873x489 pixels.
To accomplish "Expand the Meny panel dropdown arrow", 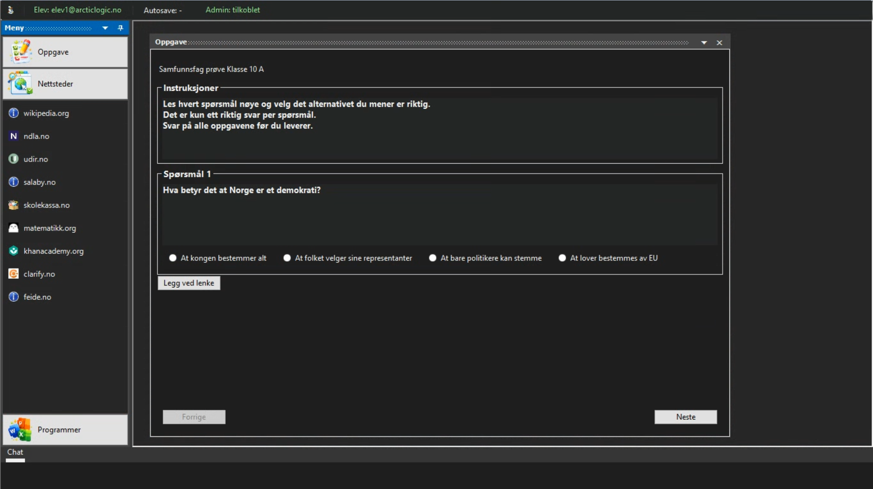I will coord(105,28).
